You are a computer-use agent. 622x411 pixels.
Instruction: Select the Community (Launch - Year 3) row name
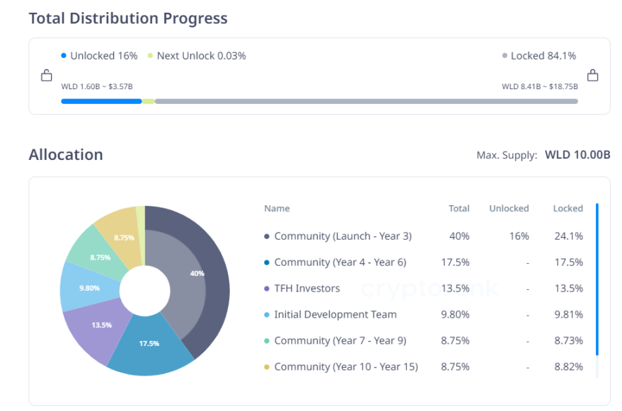pos(343,236)
